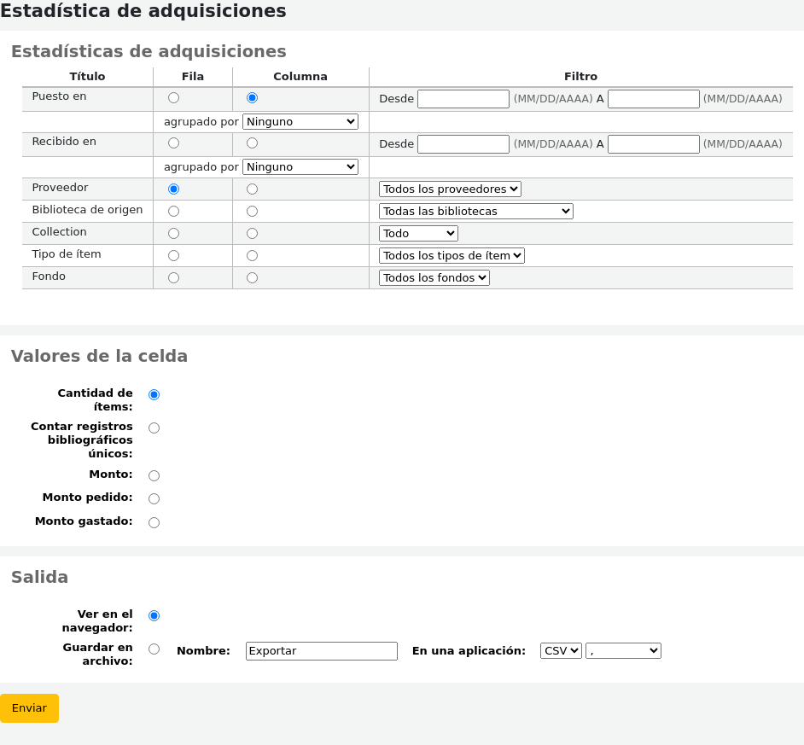
Task: Select Fila radio for Biblioteca de origen
Action: (x=174, y=212)
